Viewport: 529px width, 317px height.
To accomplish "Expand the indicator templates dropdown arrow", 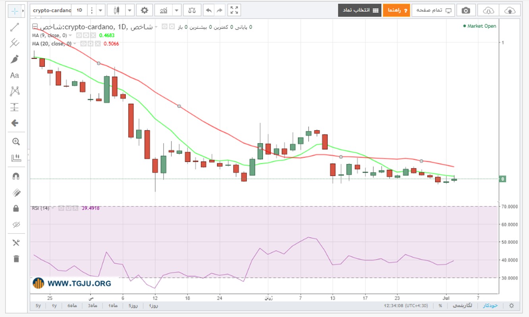I will click(x=177, y=10).
